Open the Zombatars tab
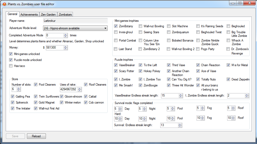Screen dimensions: 257x144 [65, 15]
